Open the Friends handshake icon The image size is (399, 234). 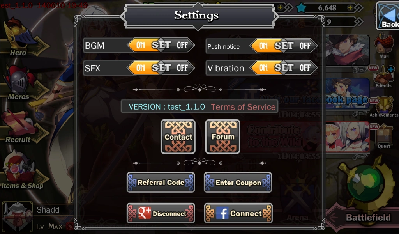click(383, 75)
